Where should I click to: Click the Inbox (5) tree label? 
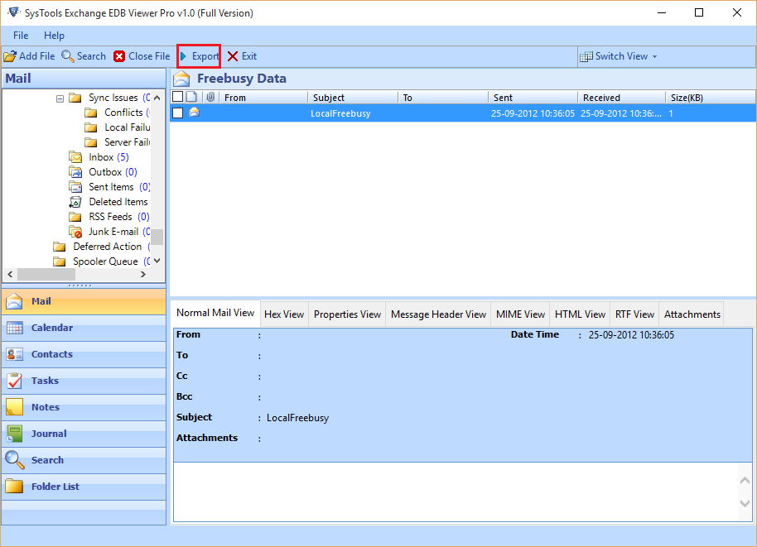tap(108, 157)
